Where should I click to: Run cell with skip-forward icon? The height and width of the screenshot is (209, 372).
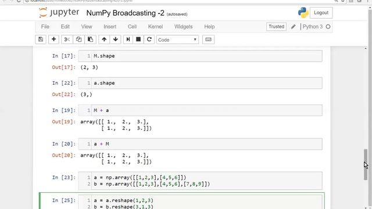click(128, 39)
